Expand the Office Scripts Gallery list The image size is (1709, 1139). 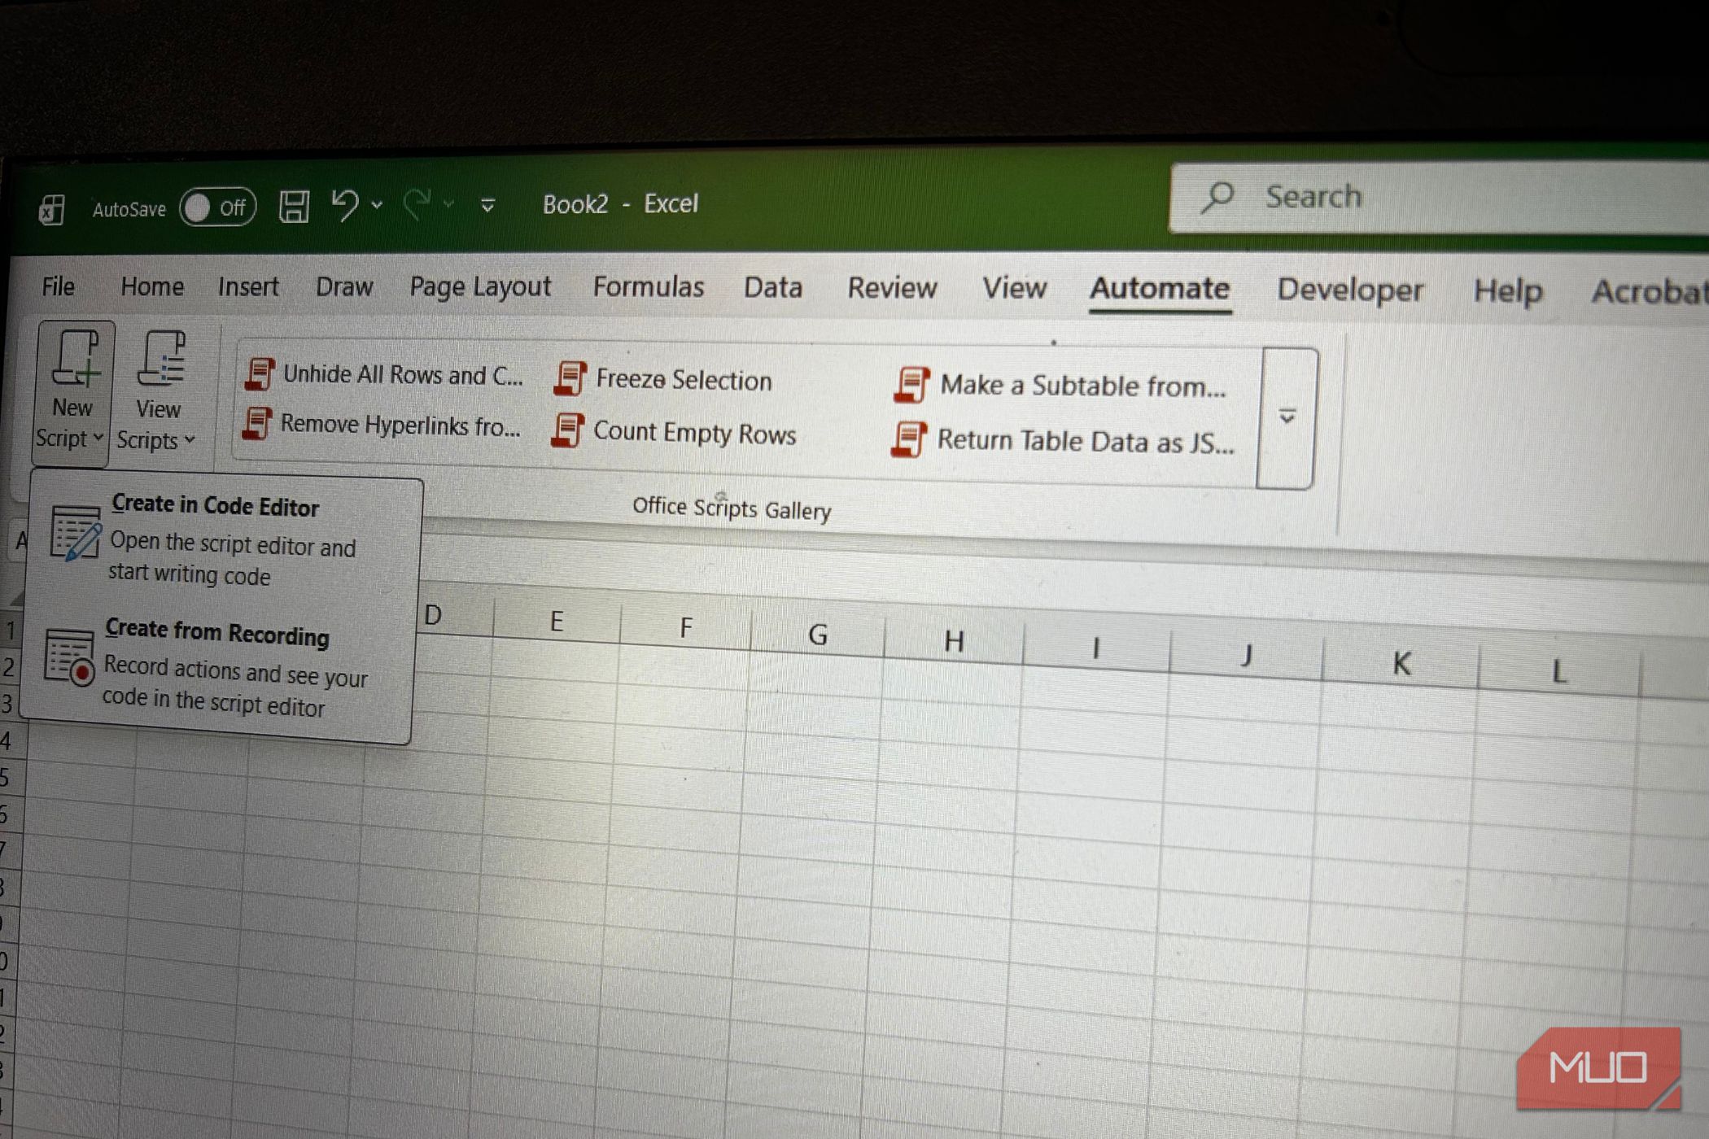pos(1287,417)
